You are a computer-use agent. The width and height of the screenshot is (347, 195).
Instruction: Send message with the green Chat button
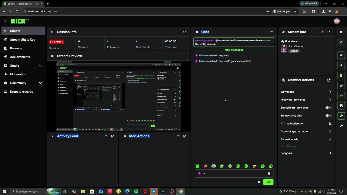coord(268,182)
